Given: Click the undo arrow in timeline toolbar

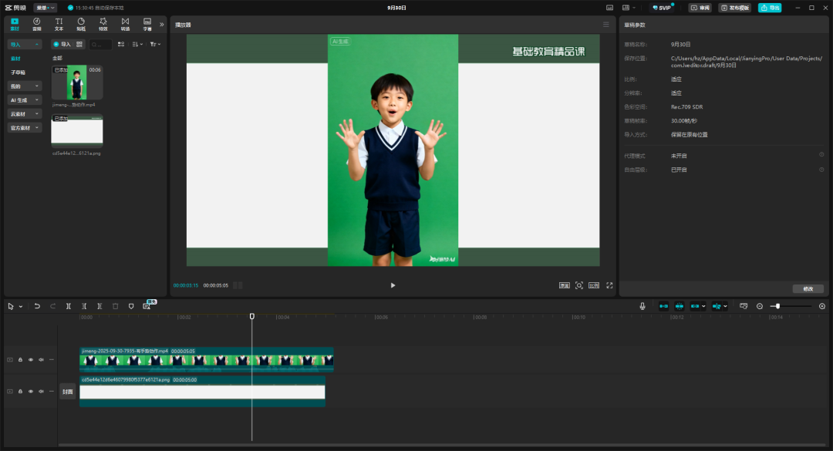Looking at the screenshot, I should 37,306.
